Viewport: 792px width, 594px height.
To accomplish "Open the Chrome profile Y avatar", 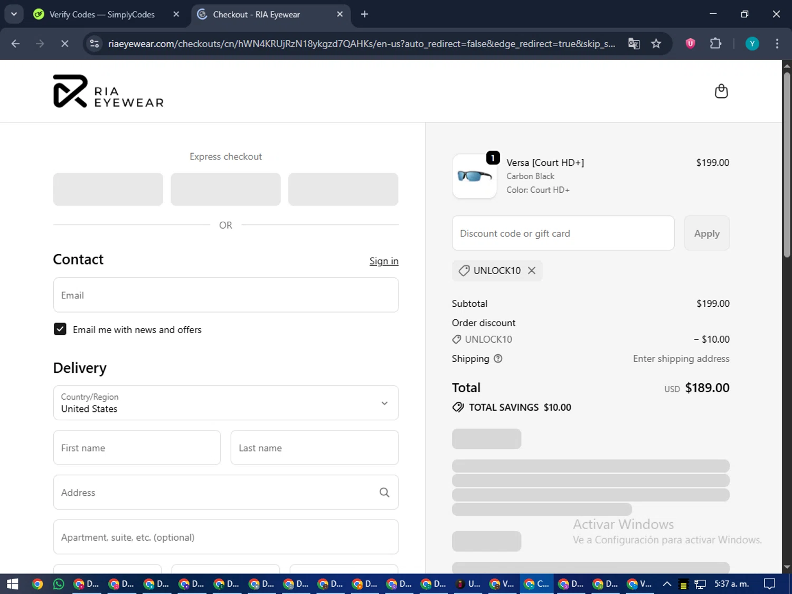I will click(x=752, y=44).
